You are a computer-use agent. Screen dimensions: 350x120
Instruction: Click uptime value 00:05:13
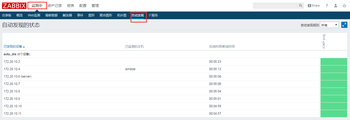pos(215,69)
